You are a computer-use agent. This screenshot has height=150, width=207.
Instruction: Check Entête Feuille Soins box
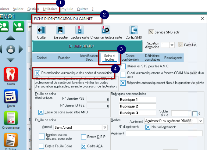point(41,146)
